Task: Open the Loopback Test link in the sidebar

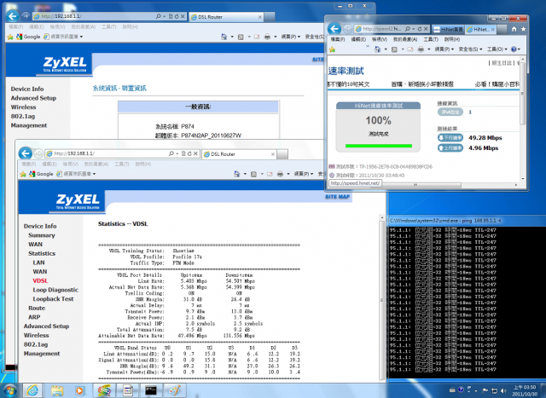Action: coord(53,299)
